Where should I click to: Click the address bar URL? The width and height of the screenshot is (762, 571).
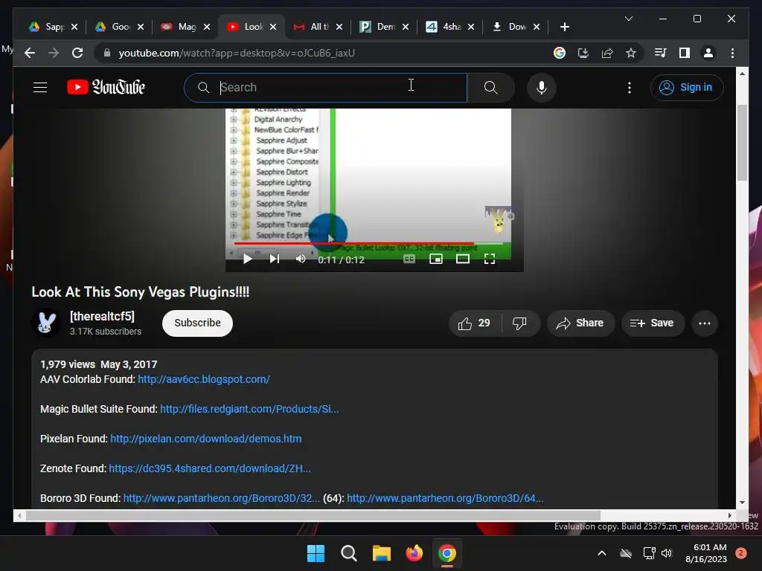[x=236, y=53]
